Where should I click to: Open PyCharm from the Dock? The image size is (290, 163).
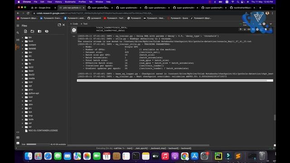tap(218, 156)
